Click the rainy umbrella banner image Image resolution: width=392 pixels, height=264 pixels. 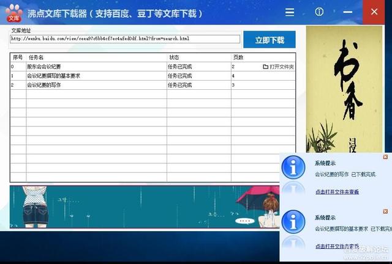coord(145,207)
